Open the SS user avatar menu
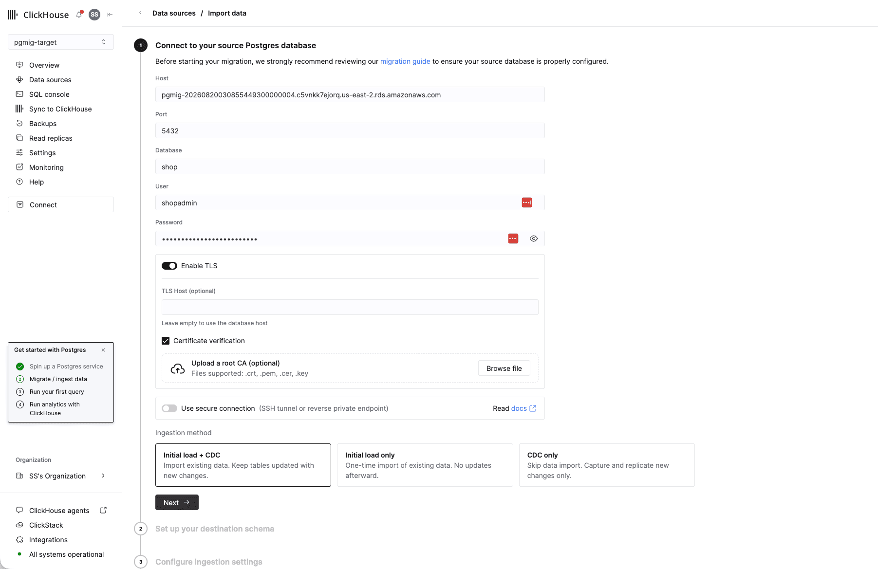Screen dimensions: 878x569 [x=94, y=15]
